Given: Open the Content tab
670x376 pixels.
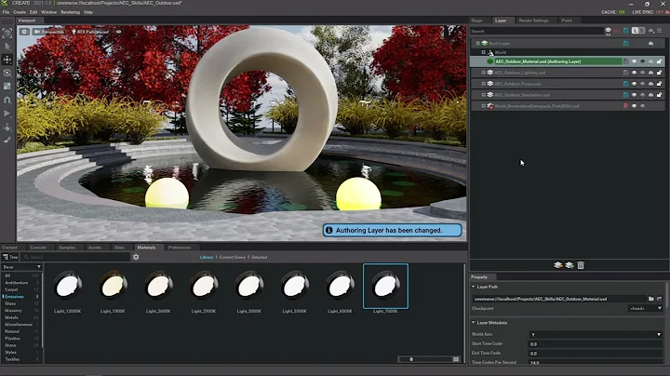Looking at the screenshot, I should click(x=9, y=248).
